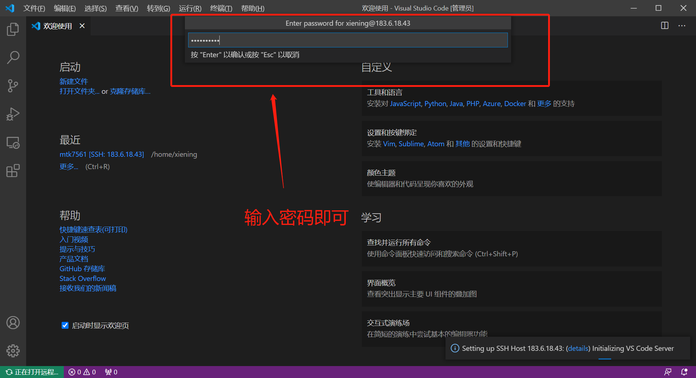This screenshot has width=696, height=378.
Task: Click 更多 language support link
Action: click(x=544, y=104)
